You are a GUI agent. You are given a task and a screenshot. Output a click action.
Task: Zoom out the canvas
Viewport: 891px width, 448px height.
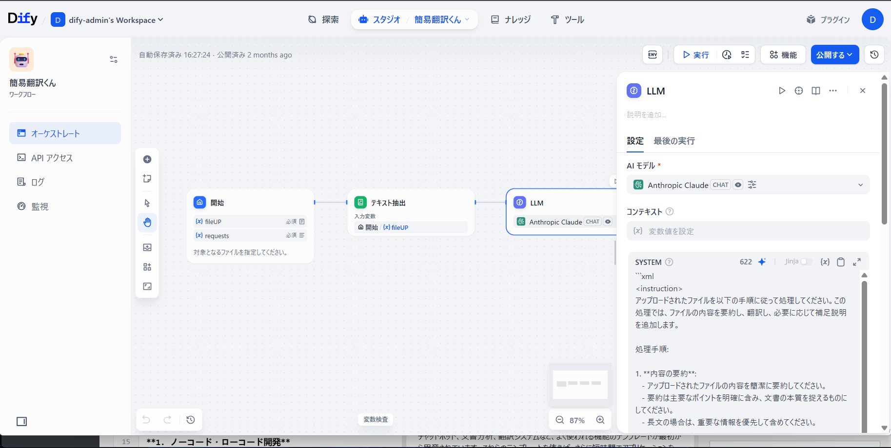[x=560, y=420]
